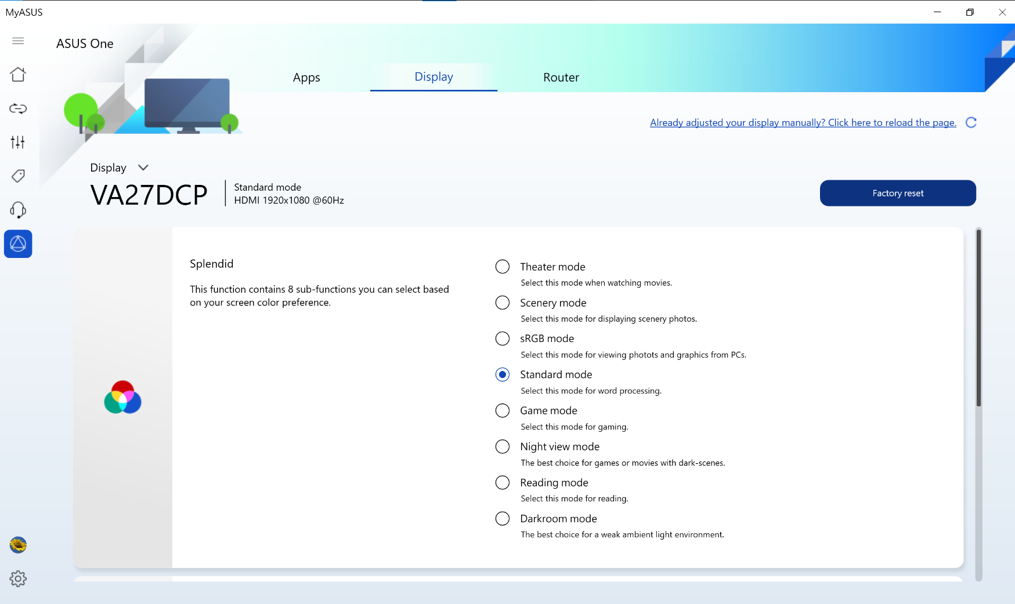Image resolution: width=1015 pixels, height=604 pixels.
Task: Open the hamburger navigation menu
Action: [x=18, y=41]
